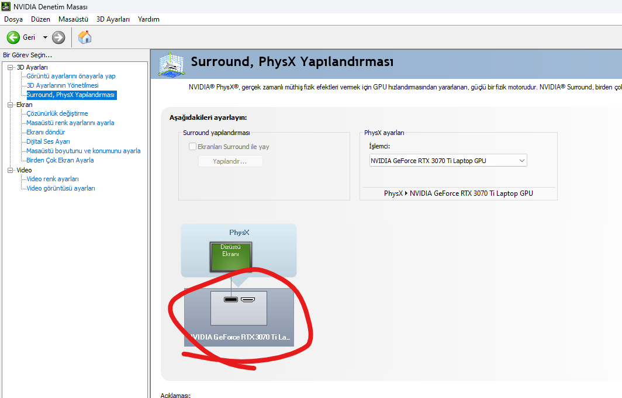Open Video renk ayarları link
This screenshot has width=622, height=398.
[53, 179]
